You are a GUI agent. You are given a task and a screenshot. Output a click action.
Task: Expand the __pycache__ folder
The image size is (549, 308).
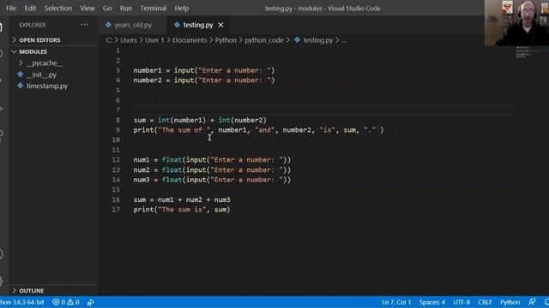pos(44,62)
